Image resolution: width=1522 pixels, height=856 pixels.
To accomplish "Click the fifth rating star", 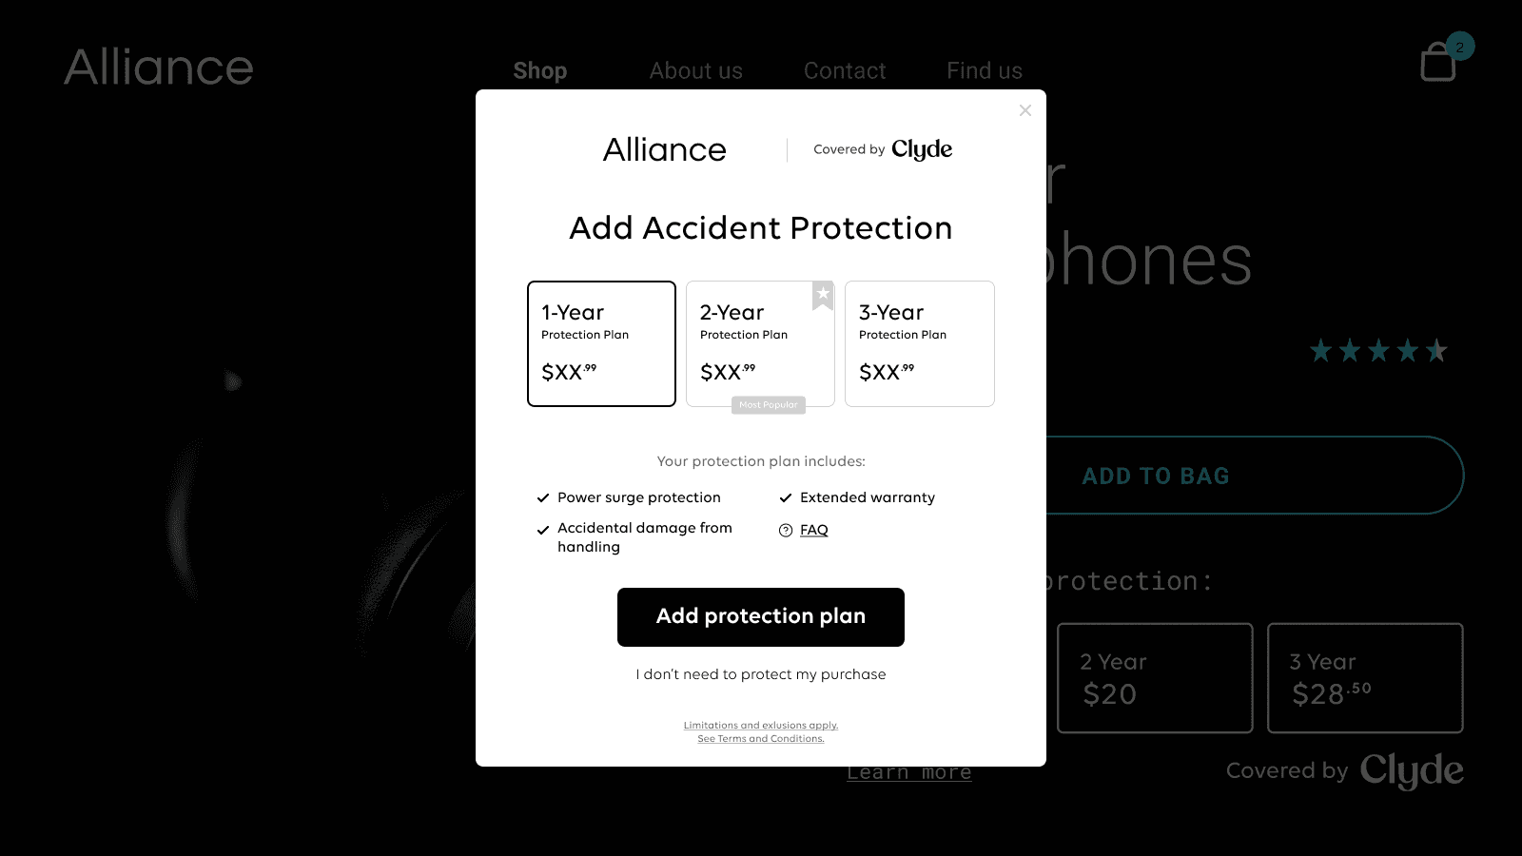I will (1436, 350).
